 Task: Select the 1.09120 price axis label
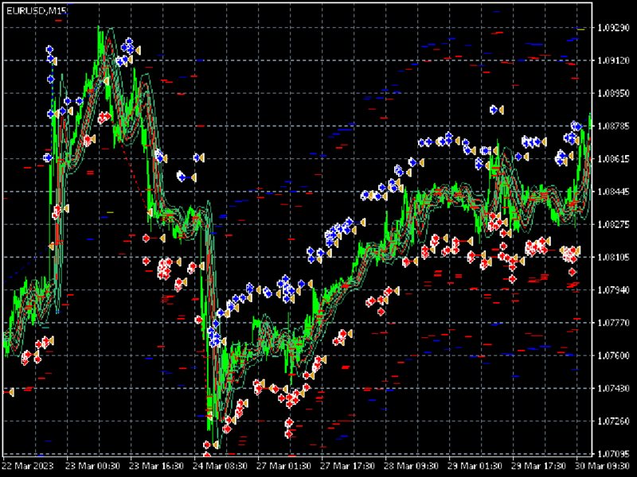(613, 60)
